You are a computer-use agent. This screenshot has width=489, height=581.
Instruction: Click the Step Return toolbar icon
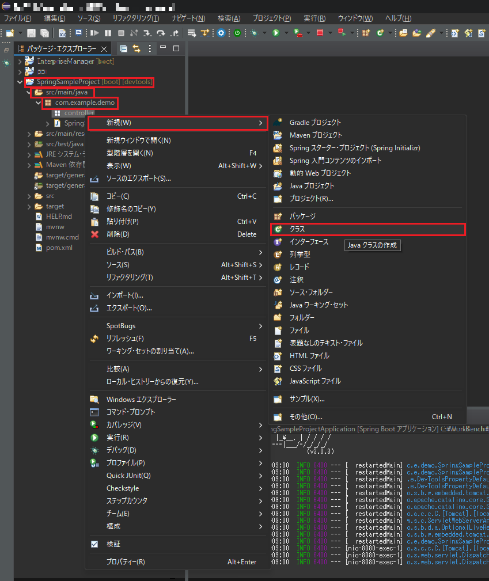pos(175,33)
